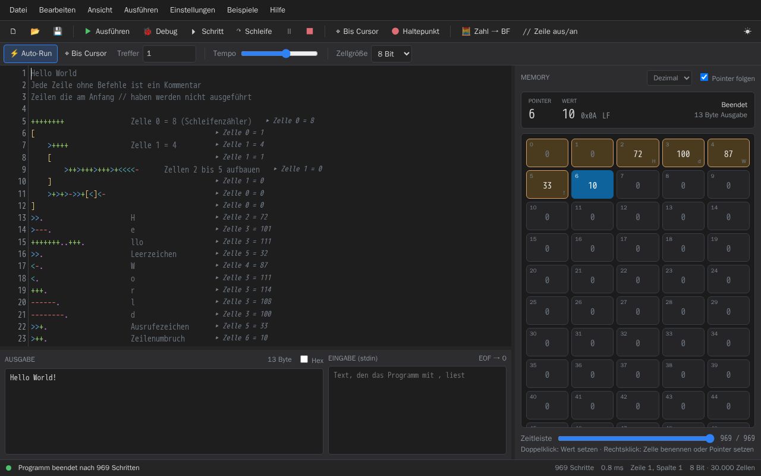Viewport: 761px width, 476px height.
Task: Toggle the Hex output checkbox
Action: 304,359
